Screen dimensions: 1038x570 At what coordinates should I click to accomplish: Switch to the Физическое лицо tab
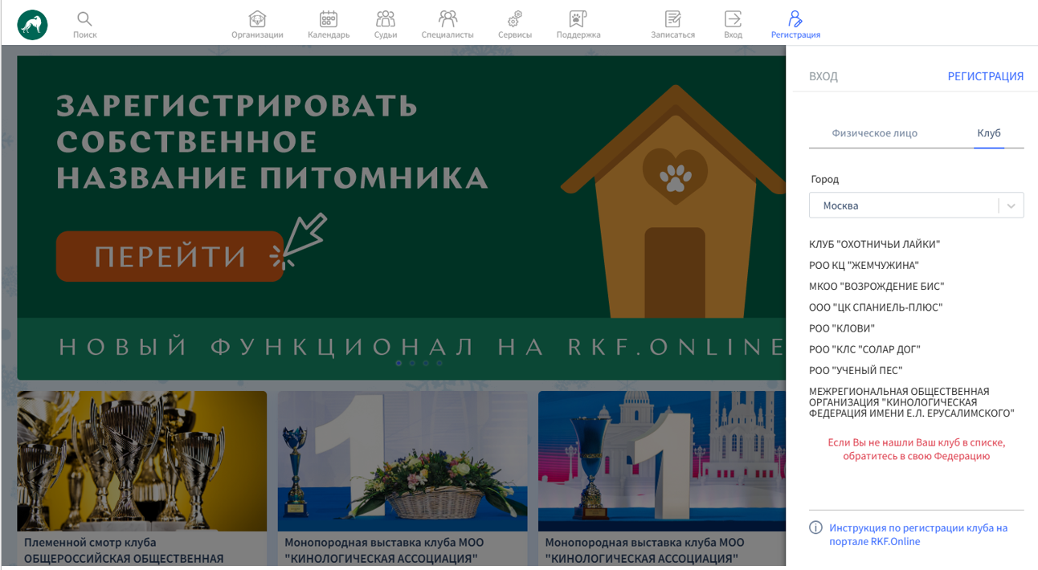coord(874,133)
